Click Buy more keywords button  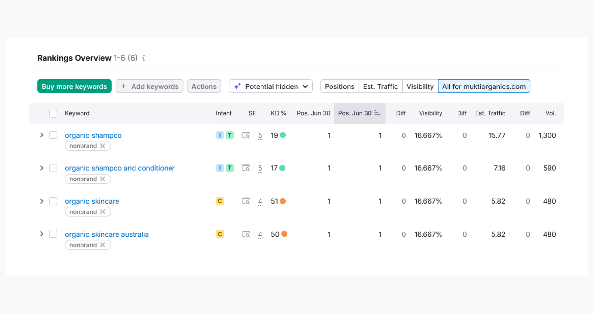(x=74, y=86)
